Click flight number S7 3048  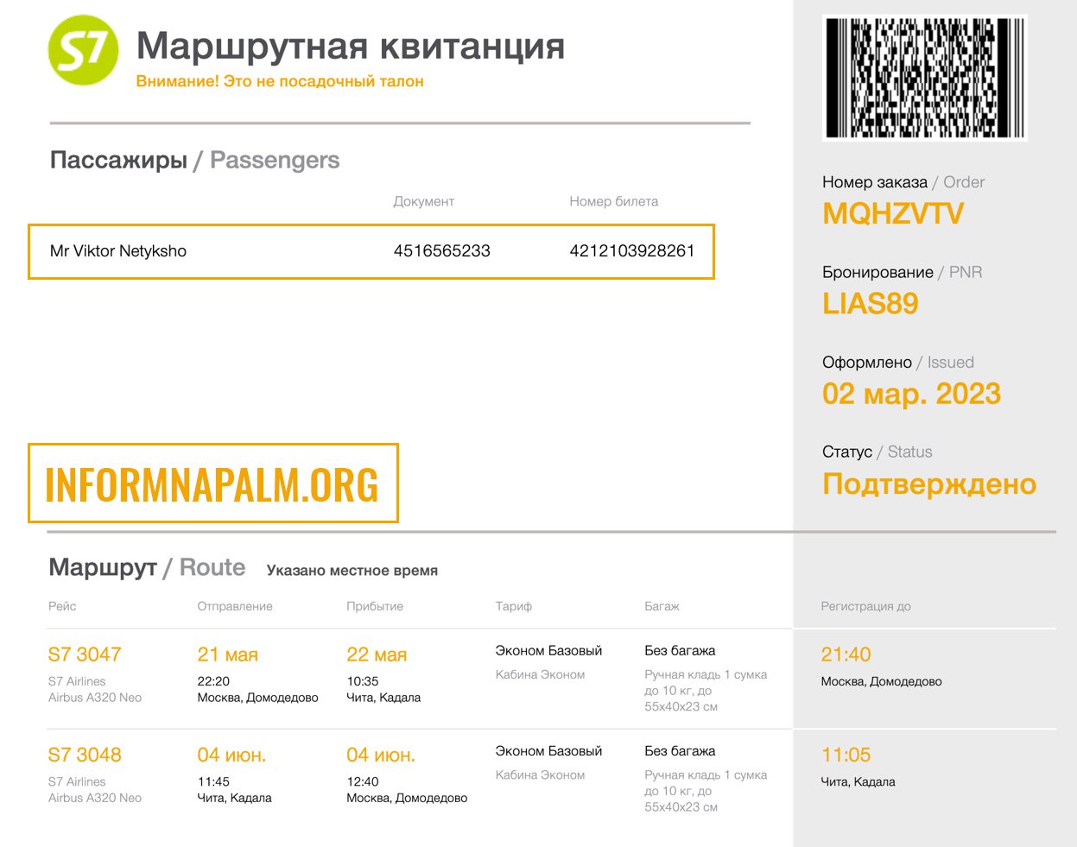(x=85, y=755)
